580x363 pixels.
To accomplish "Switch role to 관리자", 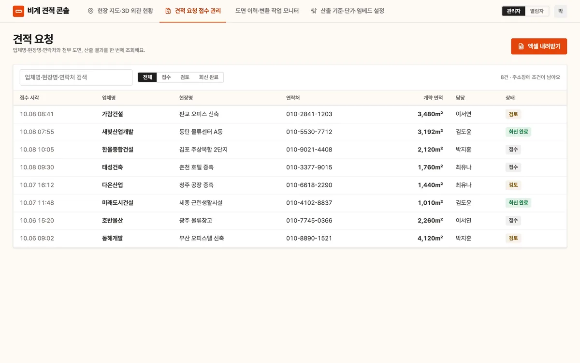I will pos(514,11).
